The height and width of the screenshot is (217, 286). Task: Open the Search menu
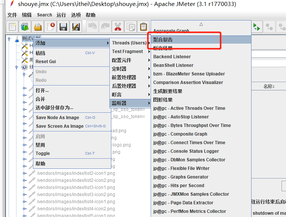point(45,15)
